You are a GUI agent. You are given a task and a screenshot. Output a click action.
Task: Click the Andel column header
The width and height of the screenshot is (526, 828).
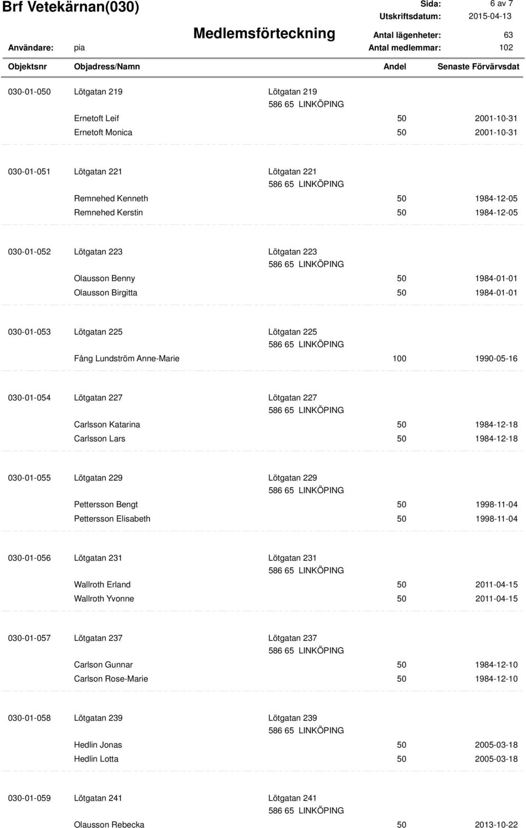395,66
